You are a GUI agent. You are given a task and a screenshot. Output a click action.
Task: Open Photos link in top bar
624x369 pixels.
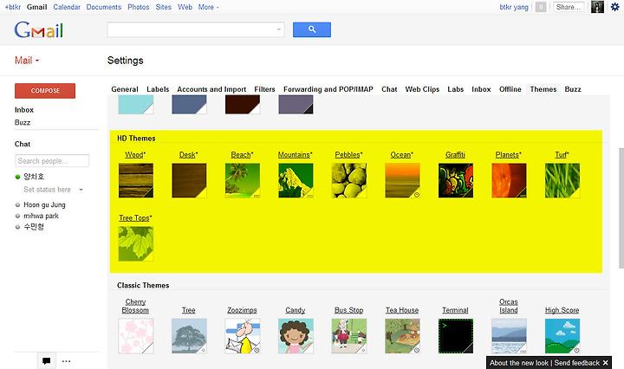[138, 7]
